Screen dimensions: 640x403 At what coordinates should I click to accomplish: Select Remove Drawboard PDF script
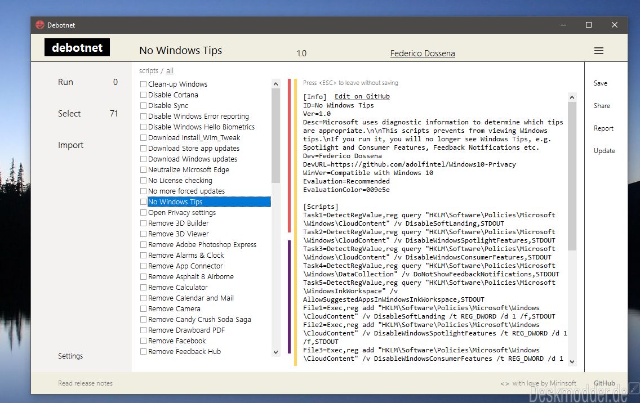pyautogui.click(x=186, y=330)
